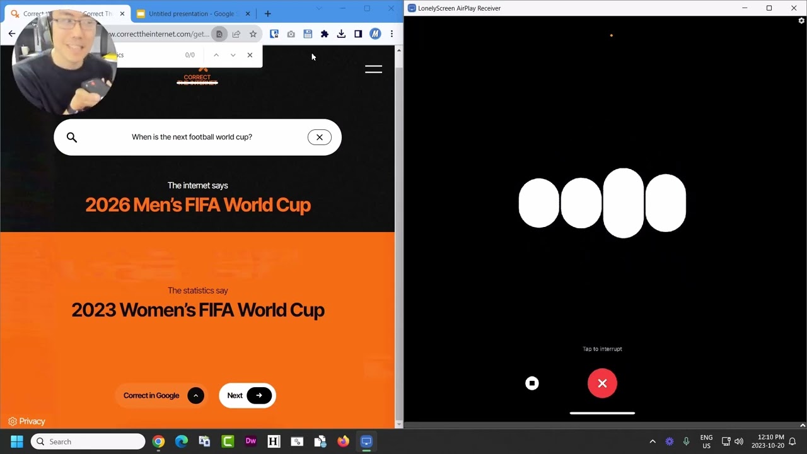Open the Chrome profile avatar

tap(375, 34)
